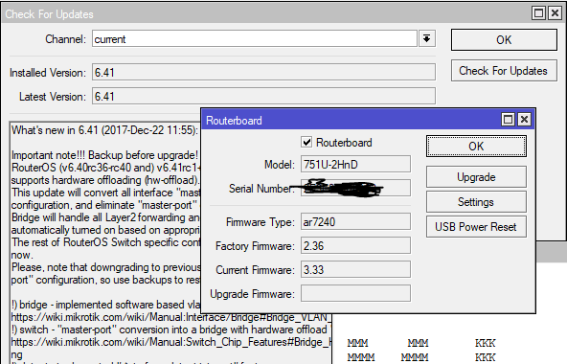Image resolution: width=567 pixels, height=364 pixels.
Task: Click the Channel field showing current
Action: (255, 38)
